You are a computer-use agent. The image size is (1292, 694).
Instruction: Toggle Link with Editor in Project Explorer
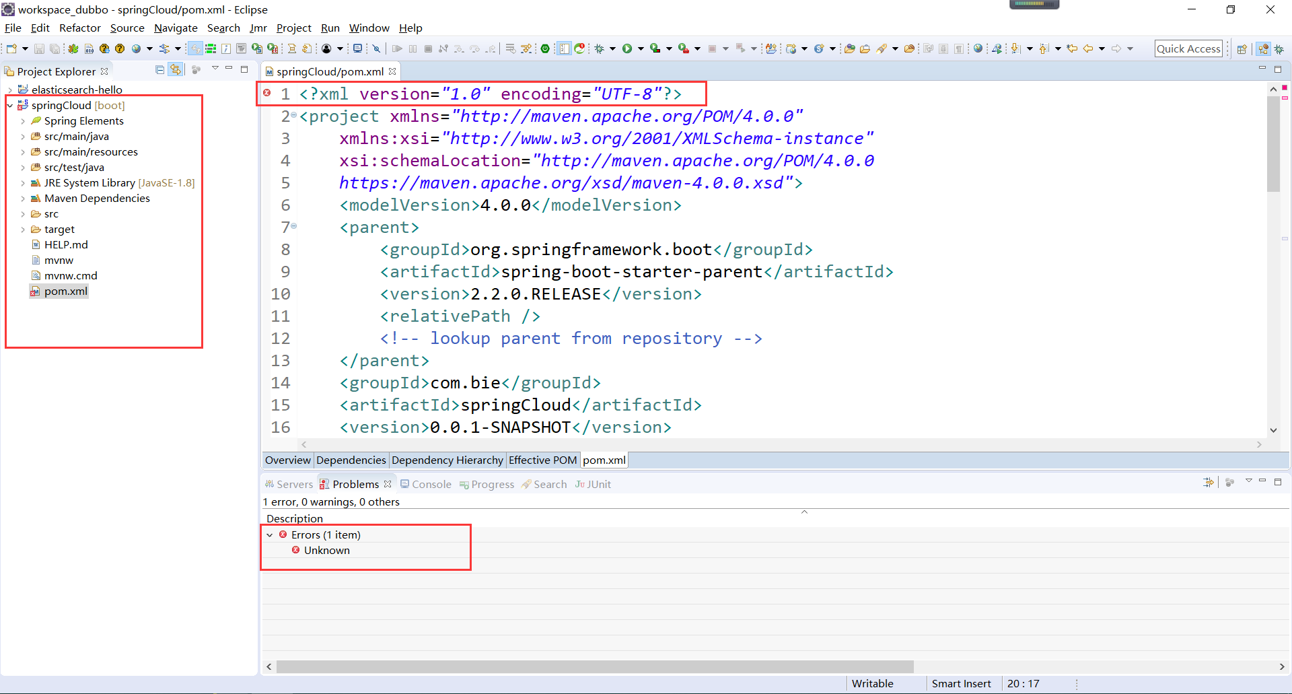pos(176,69)
